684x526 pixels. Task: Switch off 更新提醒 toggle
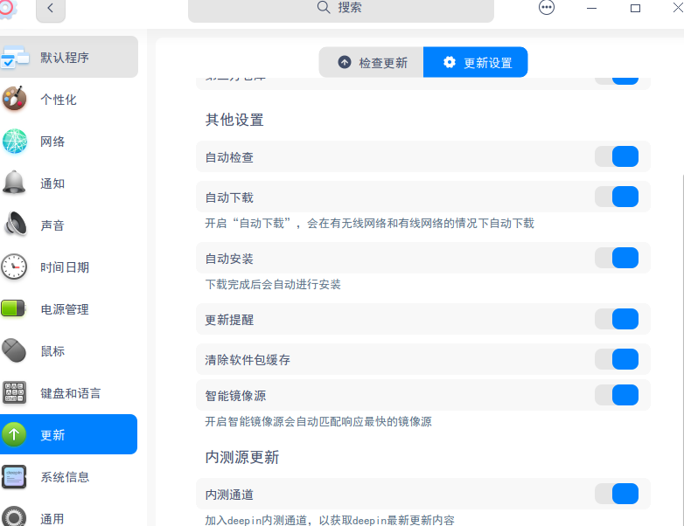click(x=617, y=319)
